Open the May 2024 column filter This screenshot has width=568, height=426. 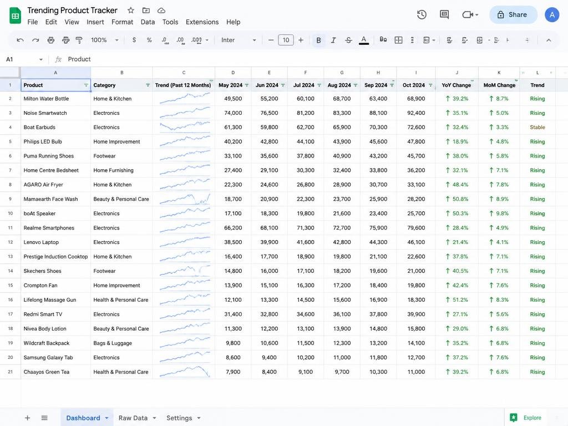pos(247,85)
